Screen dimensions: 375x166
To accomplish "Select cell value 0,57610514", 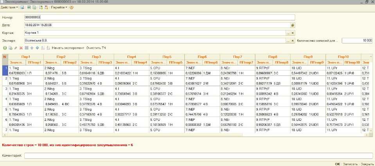I will click(194, 94).
